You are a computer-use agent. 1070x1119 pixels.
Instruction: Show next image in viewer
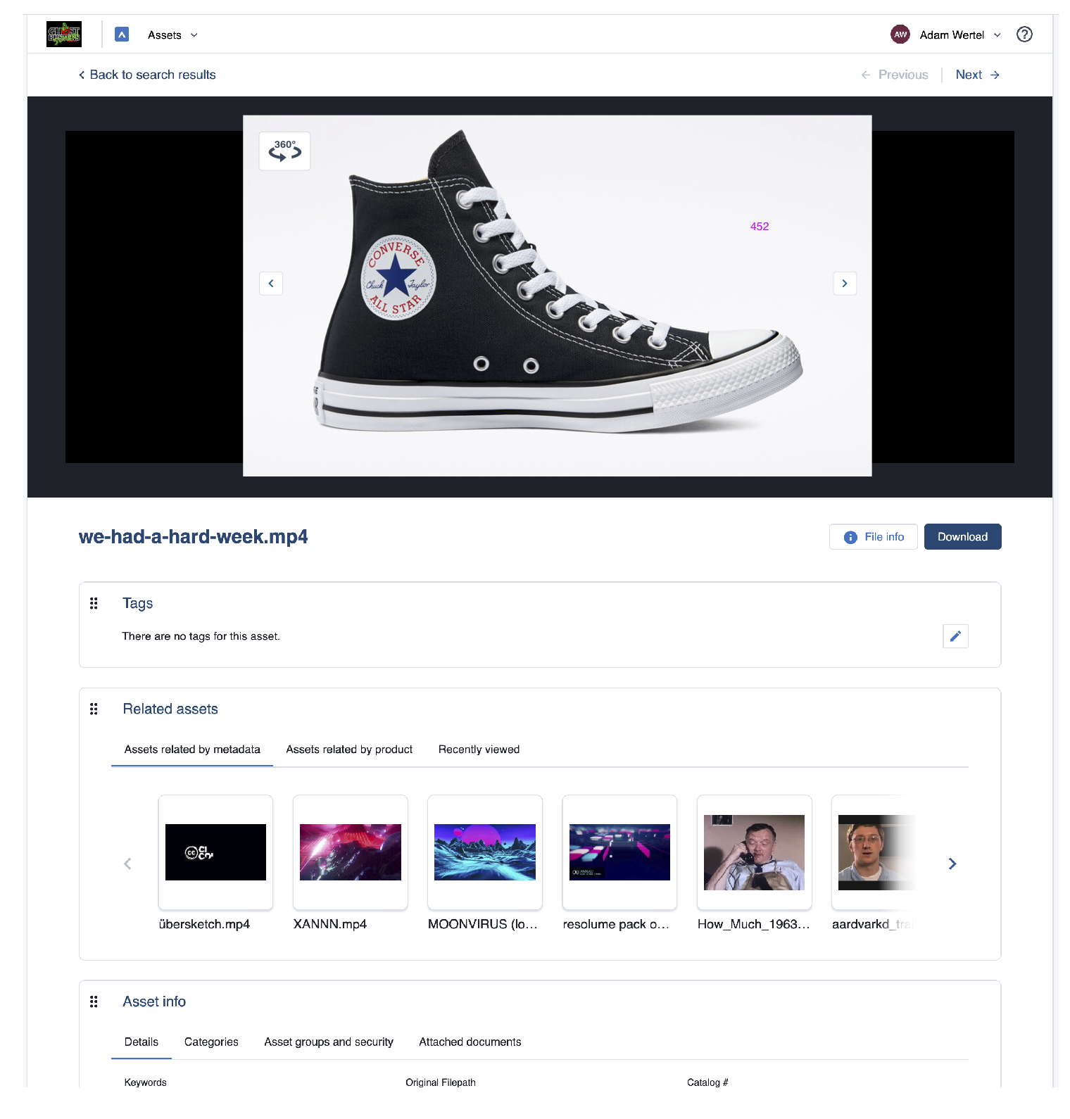tap(845, 284)
